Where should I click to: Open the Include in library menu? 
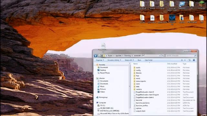pyautogui.click(x=114, y=60)
